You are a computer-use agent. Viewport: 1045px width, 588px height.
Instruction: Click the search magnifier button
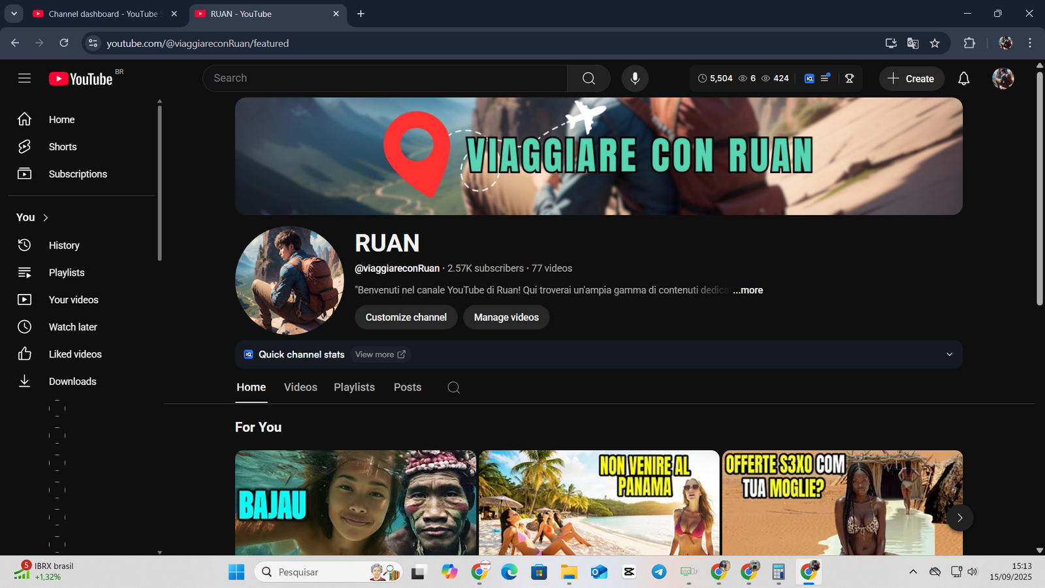(588, 78)
